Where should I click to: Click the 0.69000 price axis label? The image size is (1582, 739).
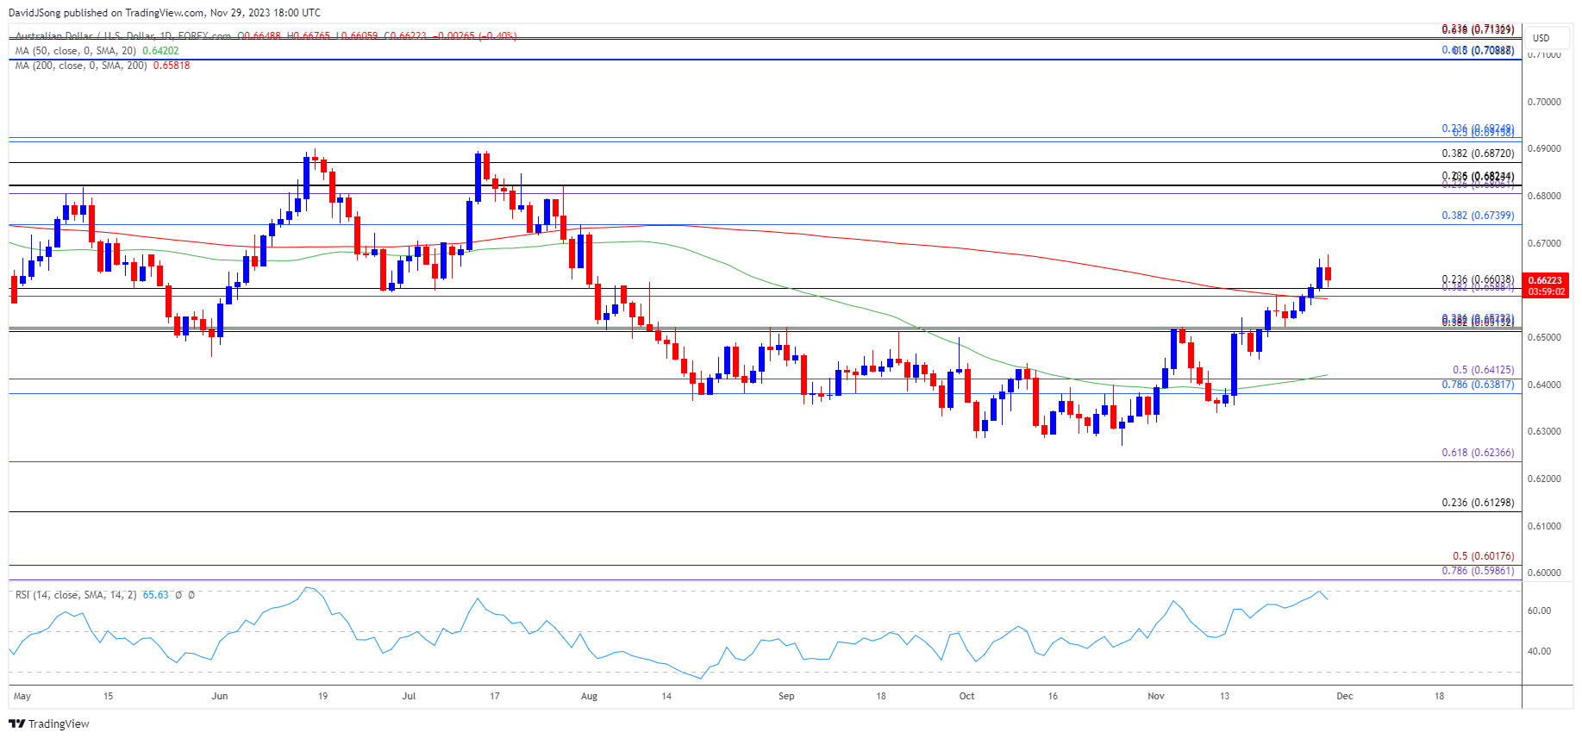pos(1544,149)
